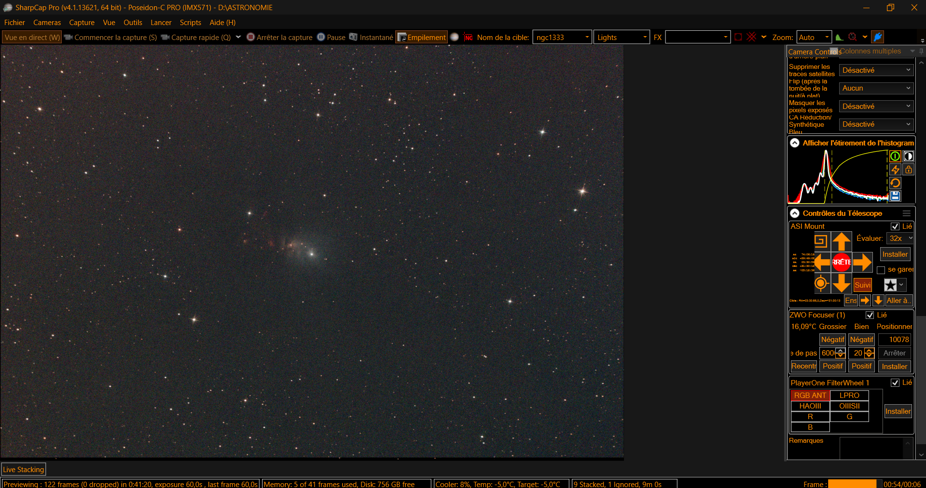Open the Évaluer rate dropdown showing 32x

[900, 238]
